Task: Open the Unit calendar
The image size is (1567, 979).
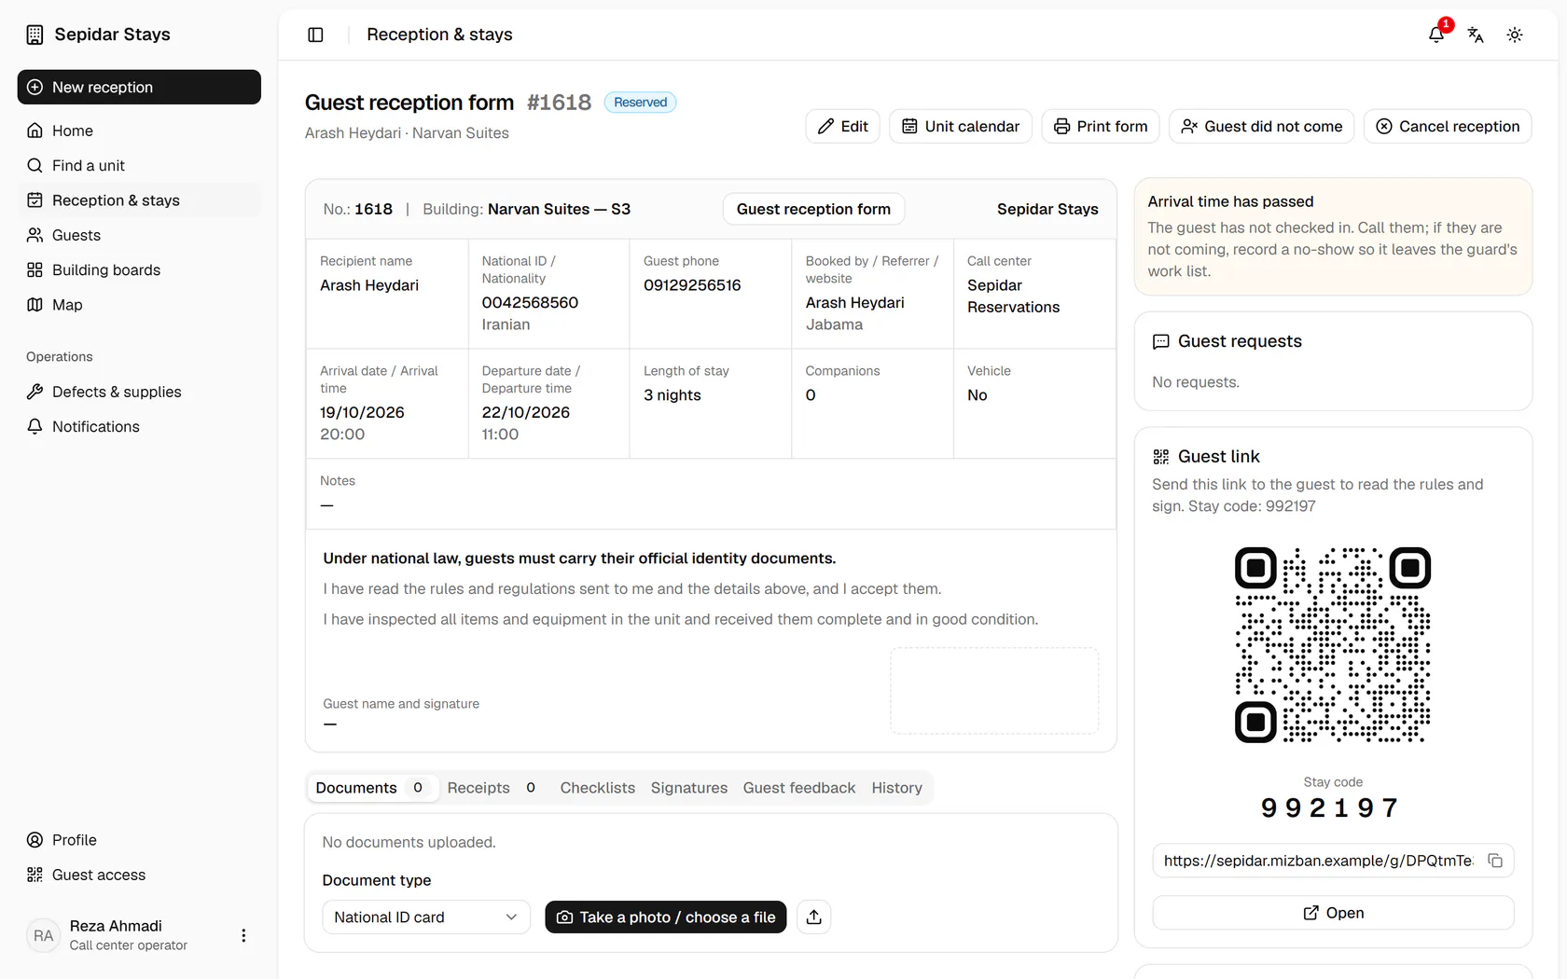Action: (960, 126)
